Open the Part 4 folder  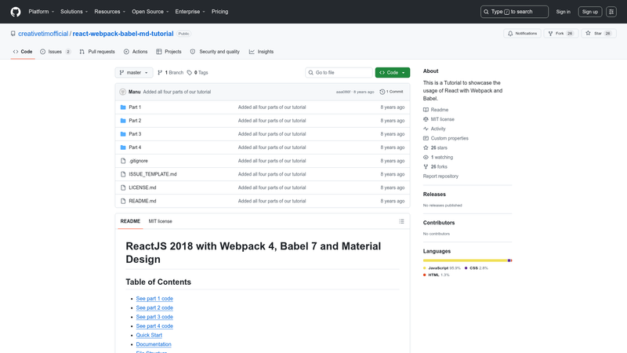pyautogui.click(x=135, y=147)
